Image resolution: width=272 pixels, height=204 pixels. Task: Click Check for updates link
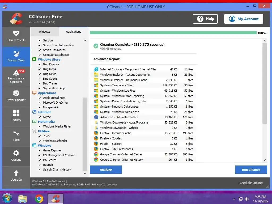[251, 183]
